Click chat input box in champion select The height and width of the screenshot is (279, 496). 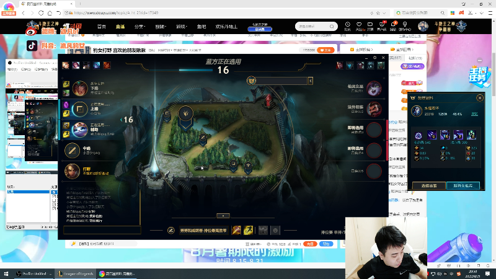click(102, 230)
